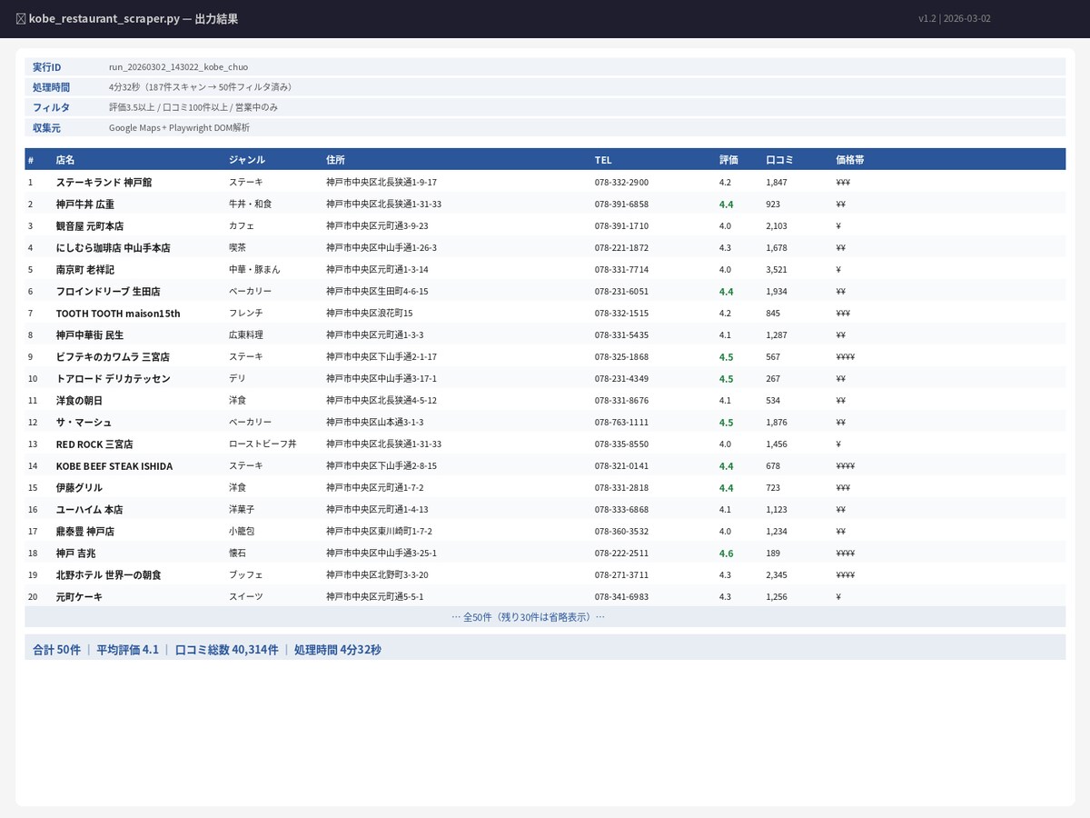The image size is (1090, 818).
Task: Open the TOOTH TOOTH maison15th entry
Action: pos(118,313)
